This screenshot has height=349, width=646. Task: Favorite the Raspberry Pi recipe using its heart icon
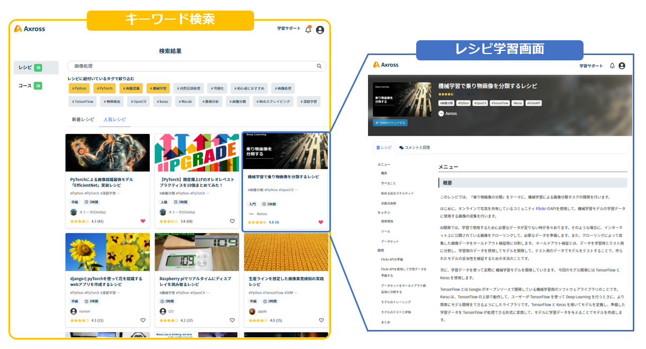point(232,320)
